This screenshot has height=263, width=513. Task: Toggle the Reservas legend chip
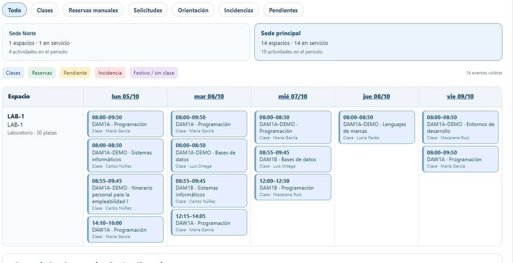pyautogui.click(x=42, y=73)
